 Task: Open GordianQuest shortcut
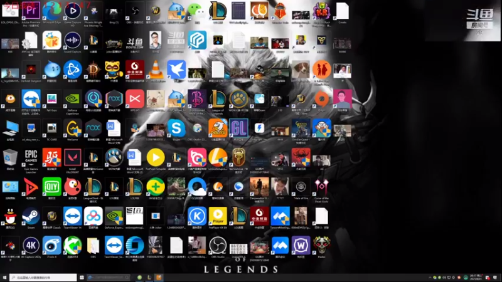click(x=301, y=128)
